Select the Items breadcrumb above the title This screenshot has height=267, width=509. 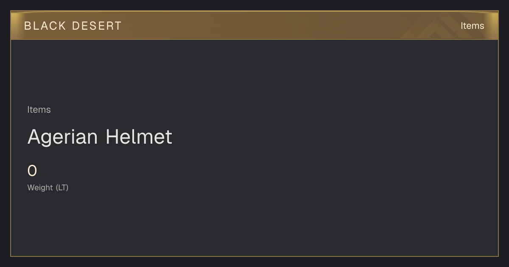pos(39,110)
